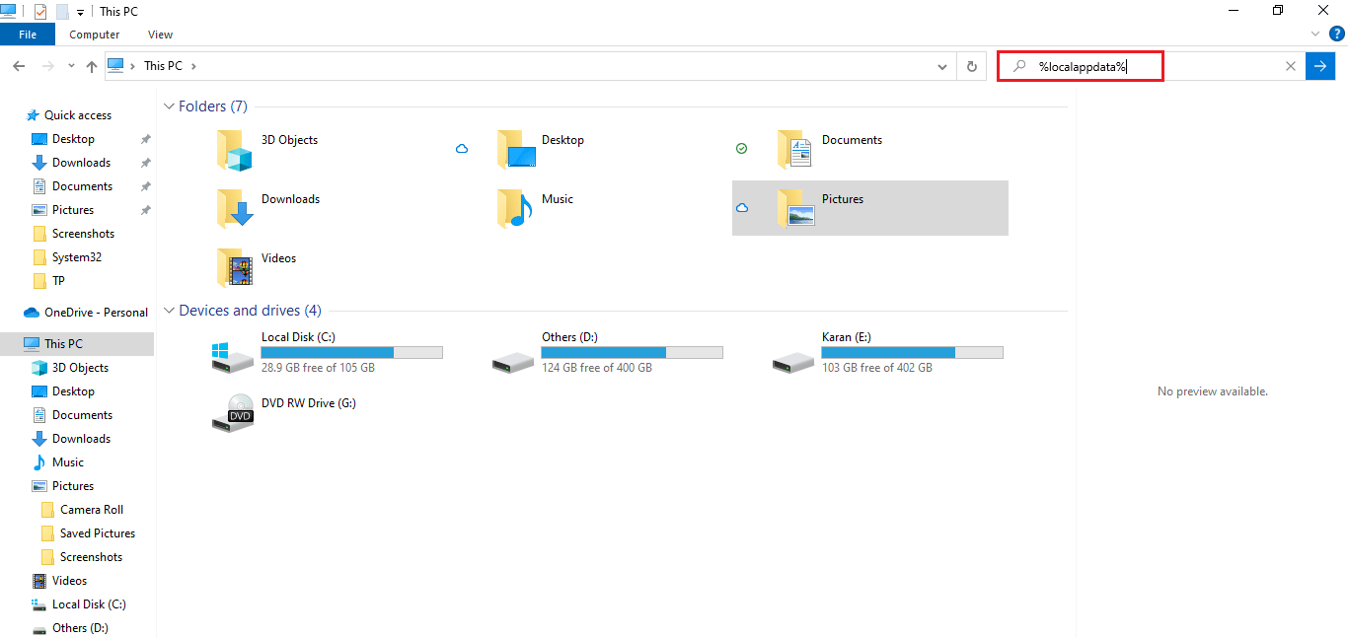
Task: Click the chevron after This PC in address bar
Action: point(194,66)
